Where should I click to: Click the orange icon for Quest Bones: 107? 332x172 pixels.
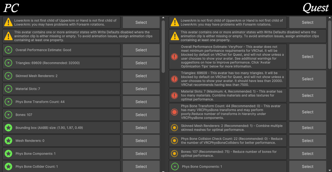tap(175, 154)
